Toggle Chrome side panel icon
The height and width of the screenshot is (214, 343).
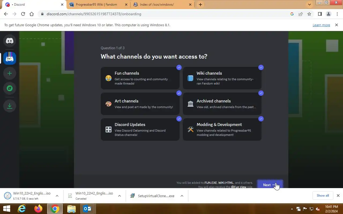click(320, 14)
